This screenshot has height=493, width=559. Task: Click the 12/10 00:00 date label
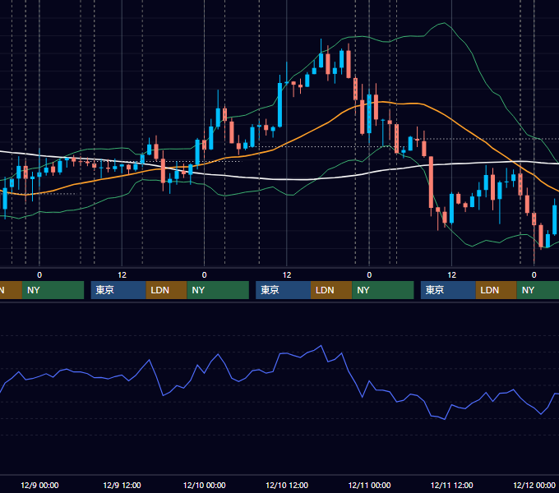pos(204,485)
